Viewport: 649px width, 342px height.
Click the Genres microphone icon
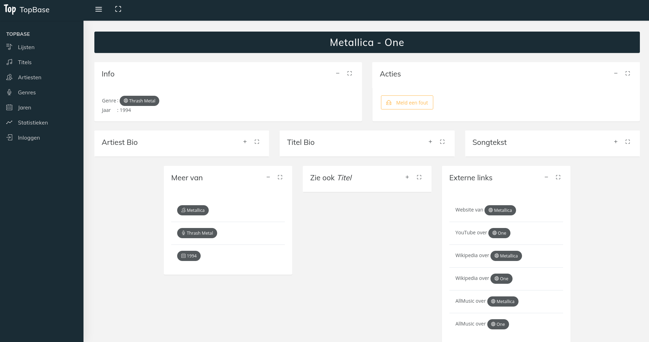pos(9,92)
